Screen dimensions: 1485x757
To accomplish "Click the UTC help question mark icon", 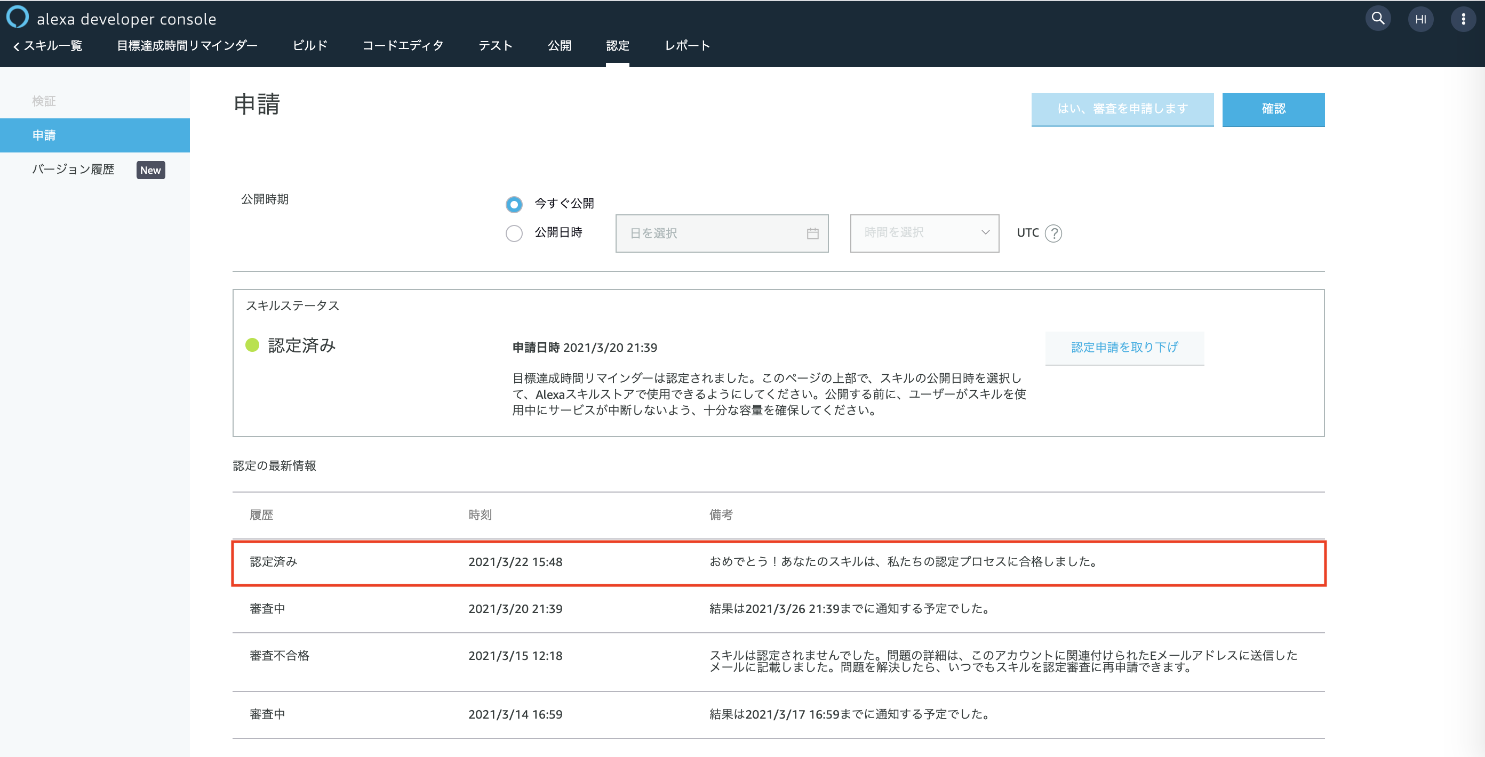I will (1053, 233).
